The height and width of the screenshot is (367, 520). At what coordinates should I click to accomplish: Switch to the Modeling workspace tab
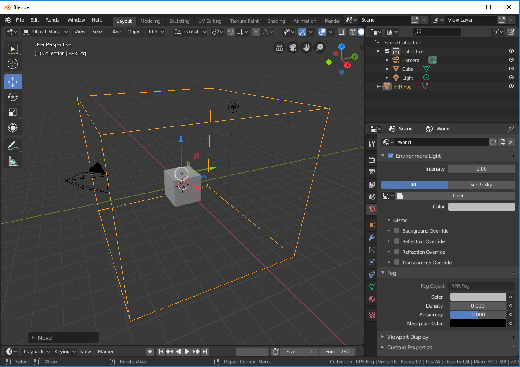(x=150, y=21)
